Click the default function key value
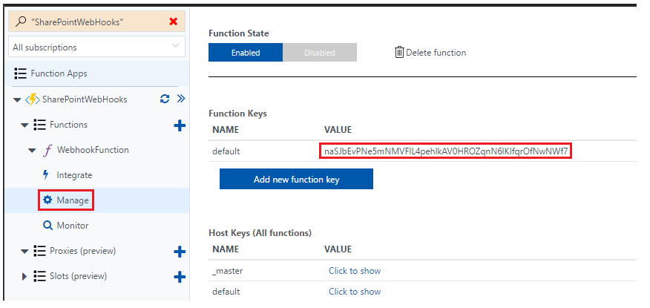 (446, 151)
